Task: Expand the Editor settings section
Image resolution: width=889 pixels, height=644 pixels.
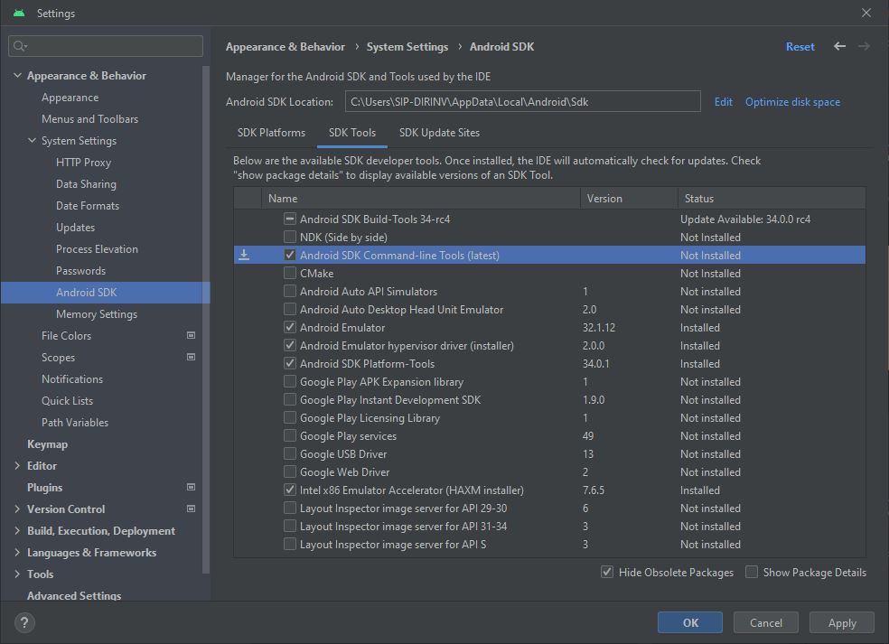Action: 17,466
